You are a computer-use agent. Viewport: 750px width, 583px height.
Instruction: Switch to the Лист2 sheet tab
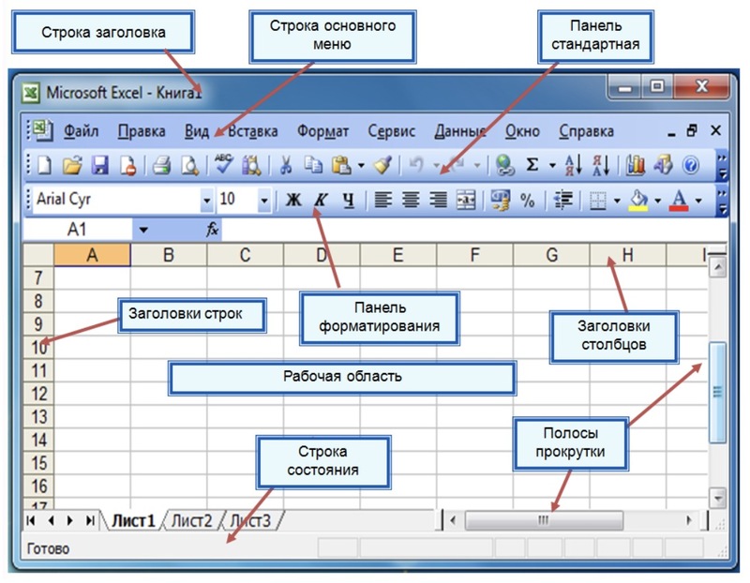click(191, 520)
